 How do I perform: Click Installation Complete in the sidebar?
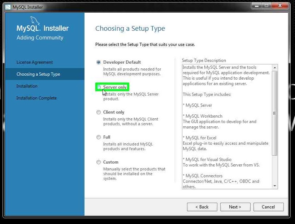(36, 98)
